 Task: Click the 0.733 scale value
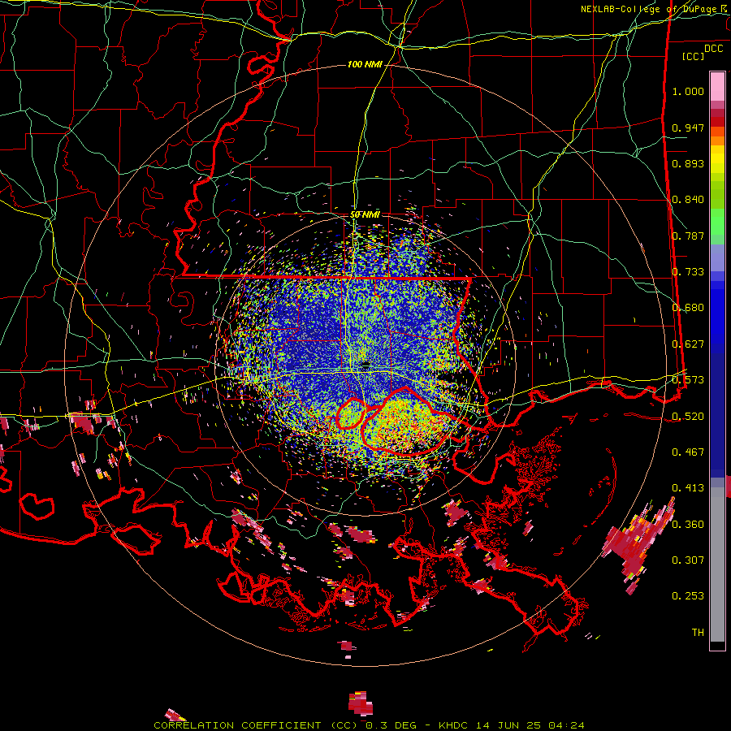pos(688,272)
